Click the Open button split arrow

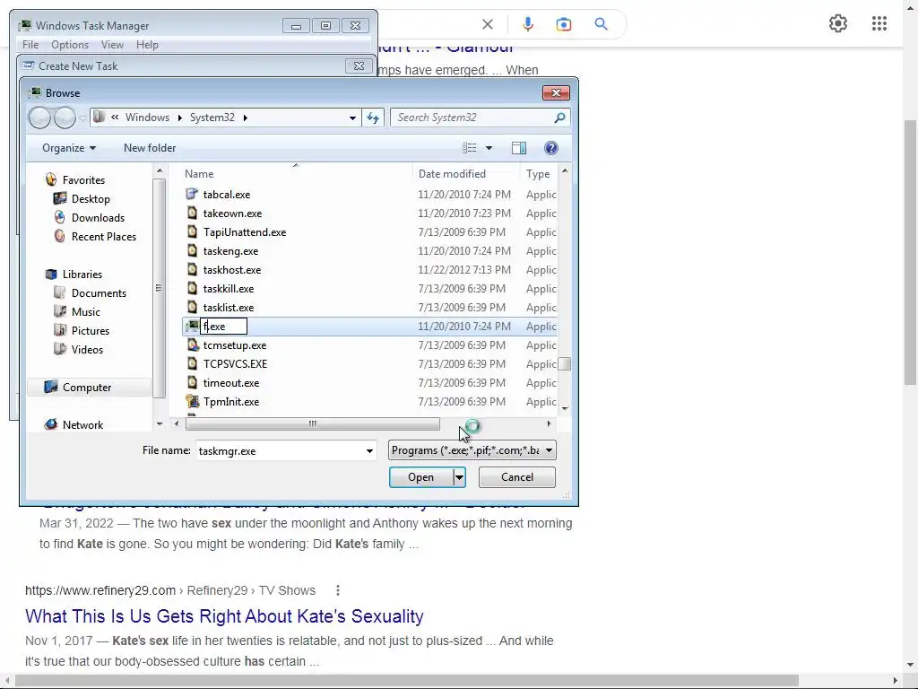[x=460, y=477]
